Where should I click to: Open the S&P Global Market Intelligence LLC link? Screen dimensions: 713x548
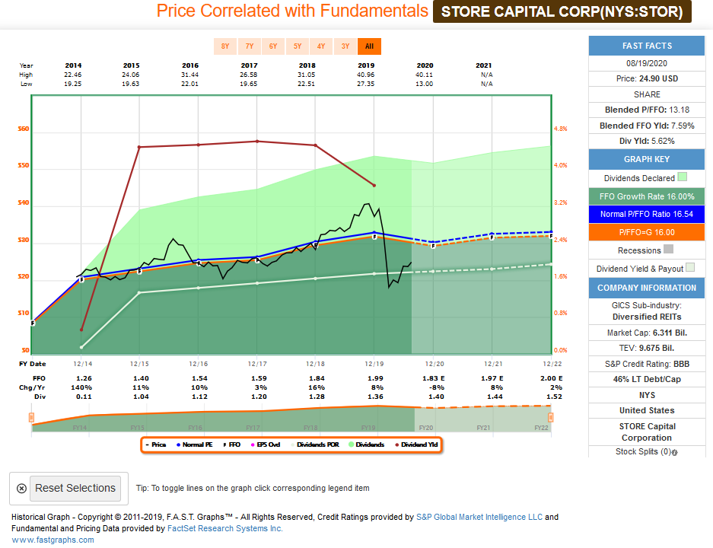coord(479,517)
